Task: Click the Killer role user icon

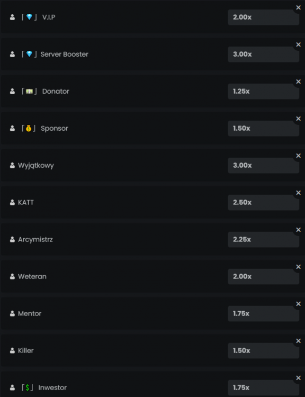Action: tap(12, 350)
